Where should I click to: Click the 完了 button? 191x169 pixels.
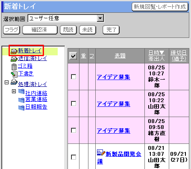coord(111,30)
